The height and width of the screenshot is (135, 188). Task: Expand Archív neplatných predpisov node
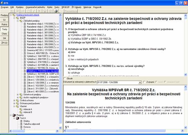pos(18,97)
